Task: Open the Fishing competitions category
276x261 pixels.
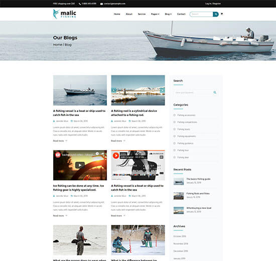Action: [x=187, y=122]
